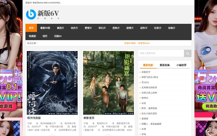217x136 pixels.
Task: Open the 神探飞机头2部全 link
Action: [x=150, y=77]
